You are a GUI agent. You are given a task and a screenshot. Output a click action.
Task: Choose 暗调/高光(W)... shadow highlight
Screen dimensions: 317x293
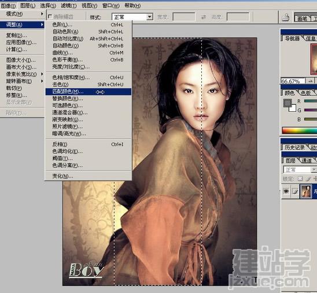tap(89, 134)
